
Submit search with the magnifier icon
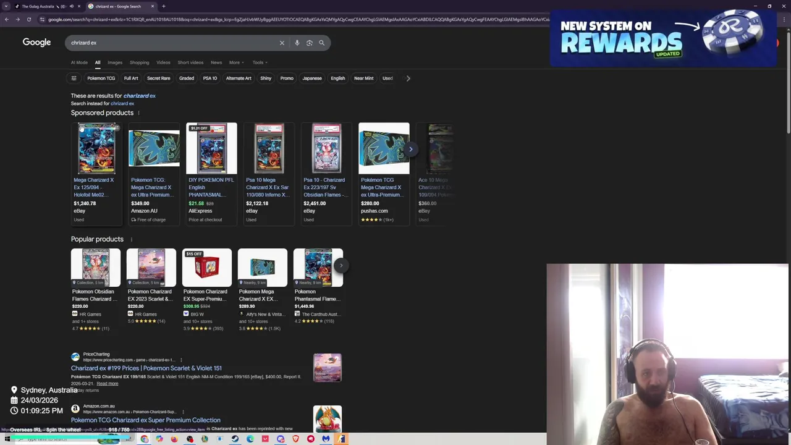pyautogui.click(x=321, y=43)
